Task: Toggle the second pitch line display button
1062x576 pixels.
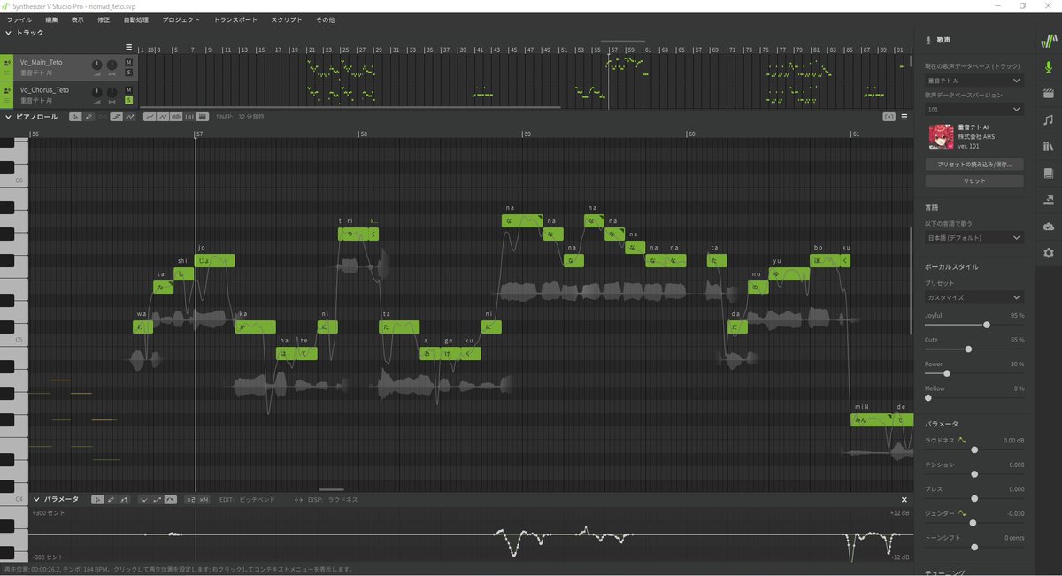Action: [x=162, y=117]
